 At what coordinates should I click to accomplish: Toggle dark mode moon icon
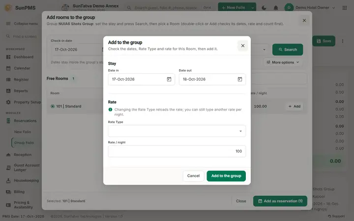pyautogui.click(x=264, y=8)
